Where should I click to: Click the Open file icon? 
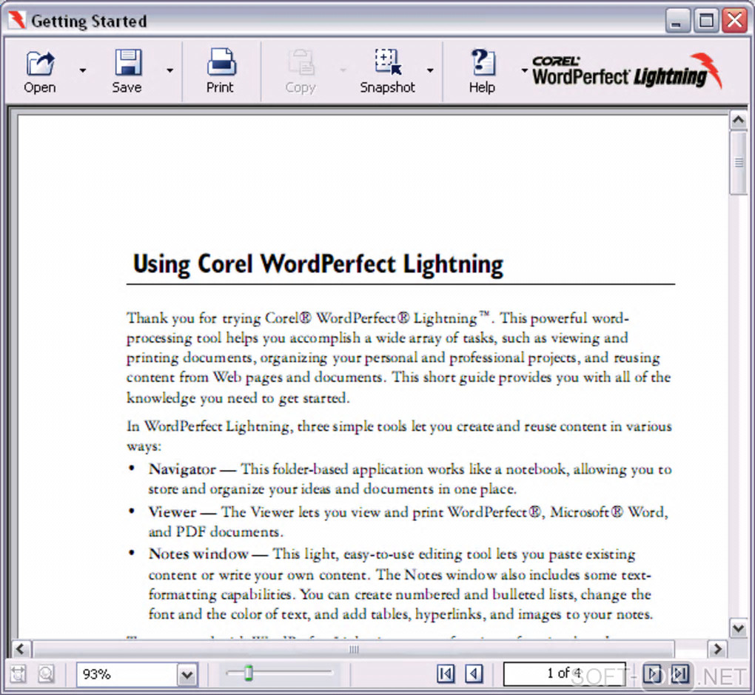click(41, 63)
